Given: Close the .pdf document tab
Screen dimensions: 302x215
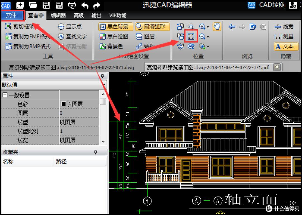Looking at the screenshot, I should pyautogui.click(x=277, y=67).
